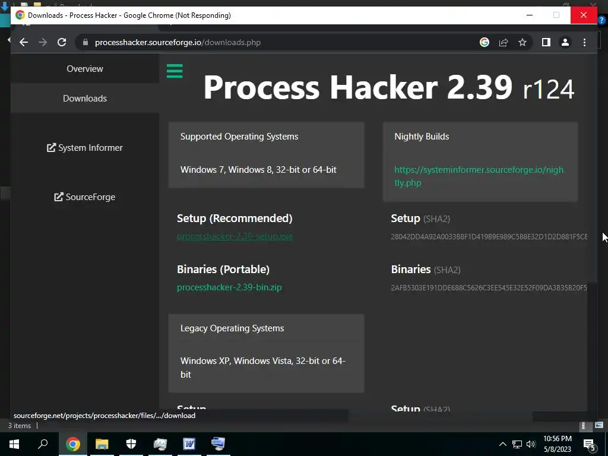Click the taskbar app next to Word
The width and height of the screenshot is (608, 456).
tap(218, 444)
